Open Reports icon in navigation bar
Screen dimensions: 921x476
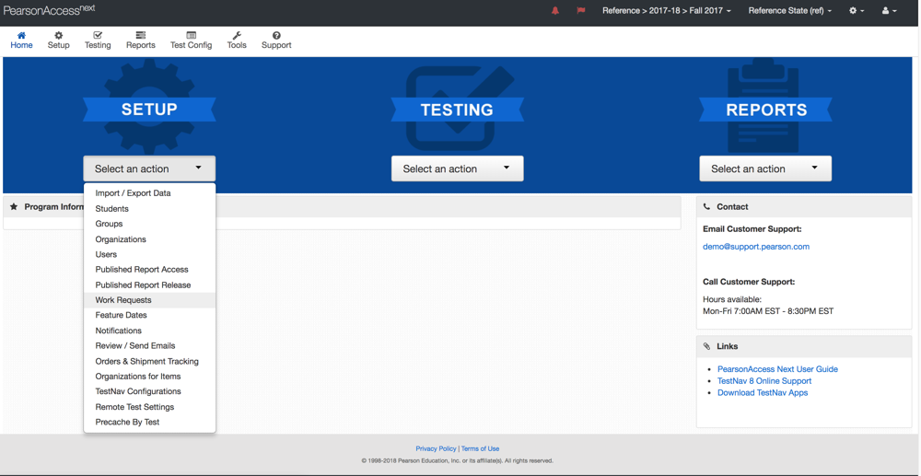point(140,36)
